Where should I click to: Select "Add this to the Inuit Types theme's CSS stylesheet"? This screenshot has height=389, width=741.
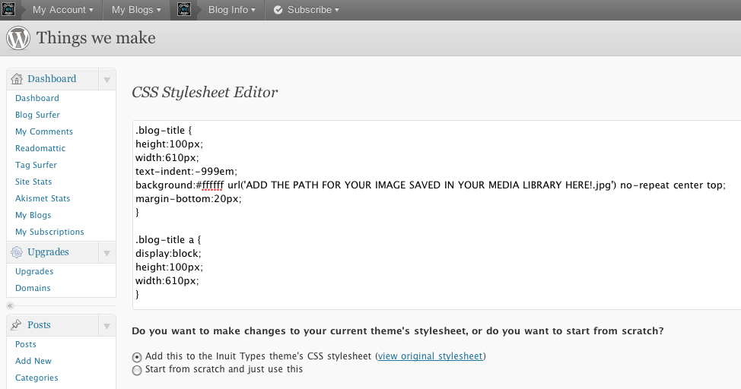coord(137,356)
